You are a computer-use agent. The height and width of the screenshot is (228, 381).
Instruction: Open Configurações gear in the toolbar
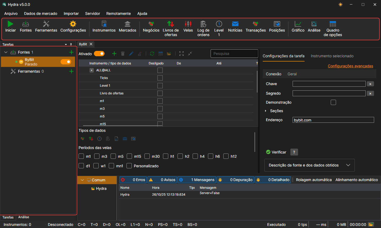coord(73,27)
